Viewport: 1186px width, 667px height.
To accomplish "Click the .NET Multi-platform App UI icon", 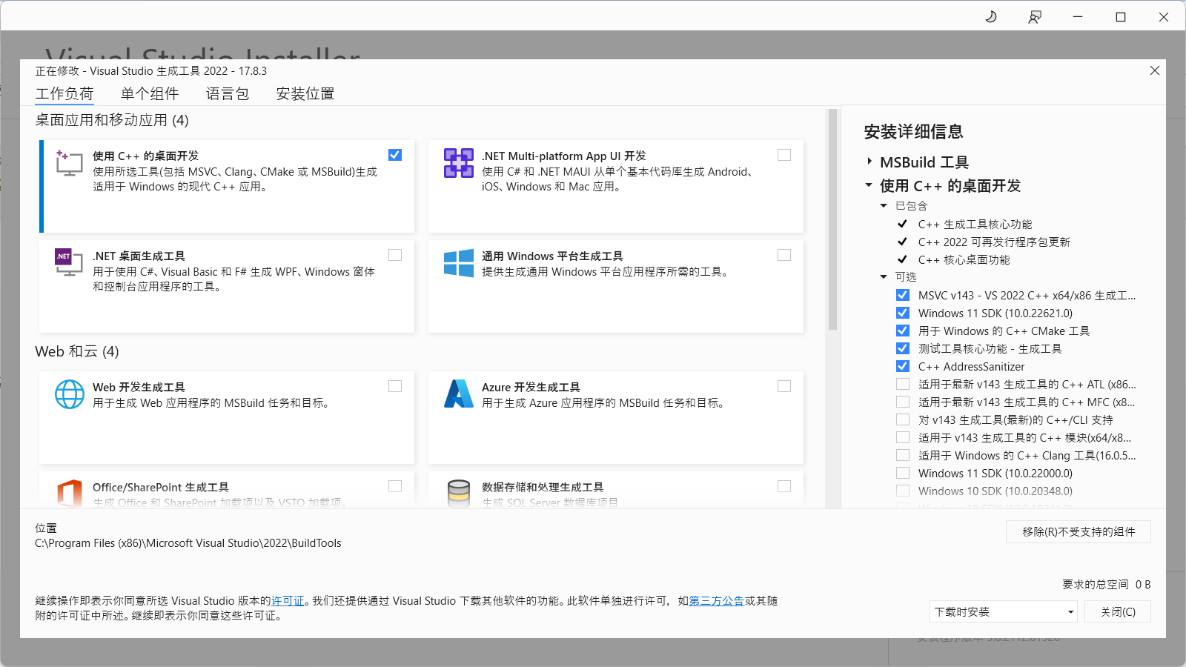I will click(459, 163).
